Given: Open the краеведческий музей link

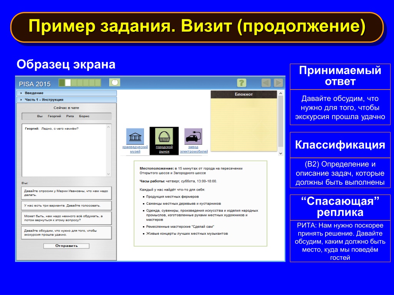Looking at the screenshot, I should pos(135,149).
